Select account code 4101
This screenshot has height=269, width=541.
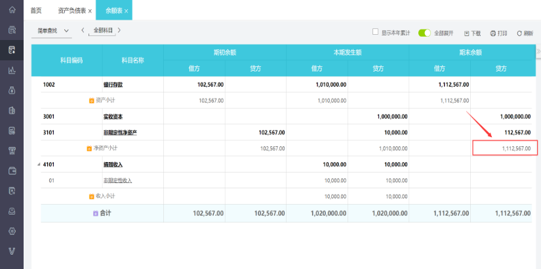[x=49, y=165]
